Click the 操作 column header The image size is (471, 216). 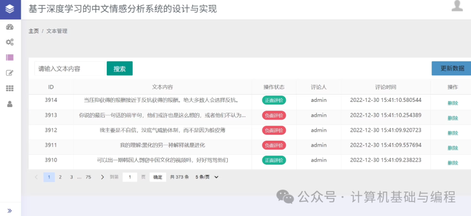tap(453, 87)
